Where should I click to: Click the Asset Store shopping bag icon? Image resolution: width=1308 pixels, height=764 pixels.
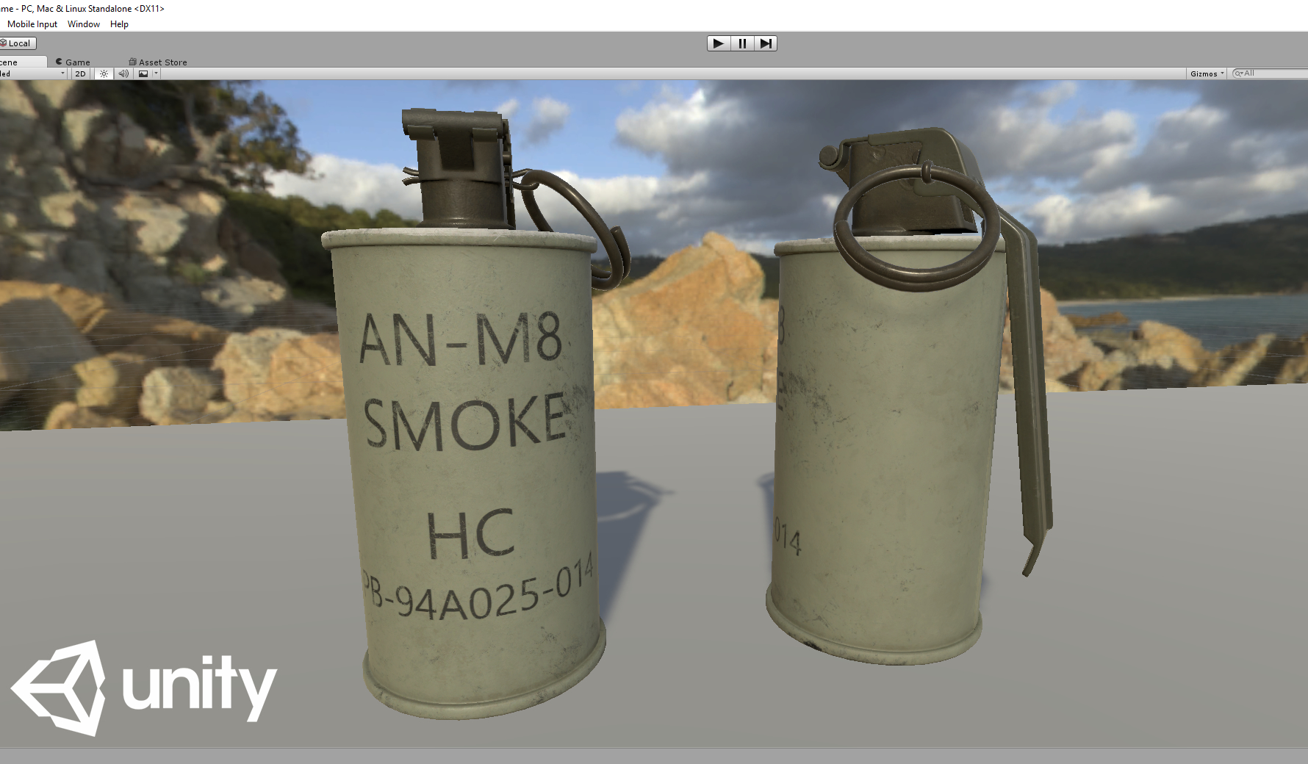[132, 62]
